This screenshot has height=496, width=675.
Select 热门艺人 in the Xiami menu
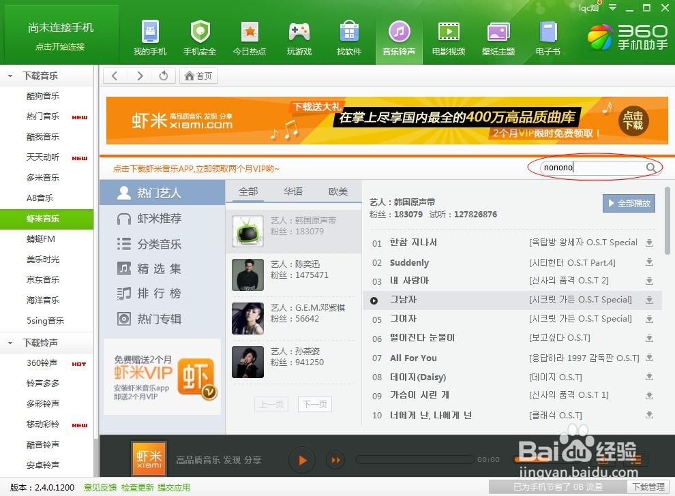[x=162, y=192]
